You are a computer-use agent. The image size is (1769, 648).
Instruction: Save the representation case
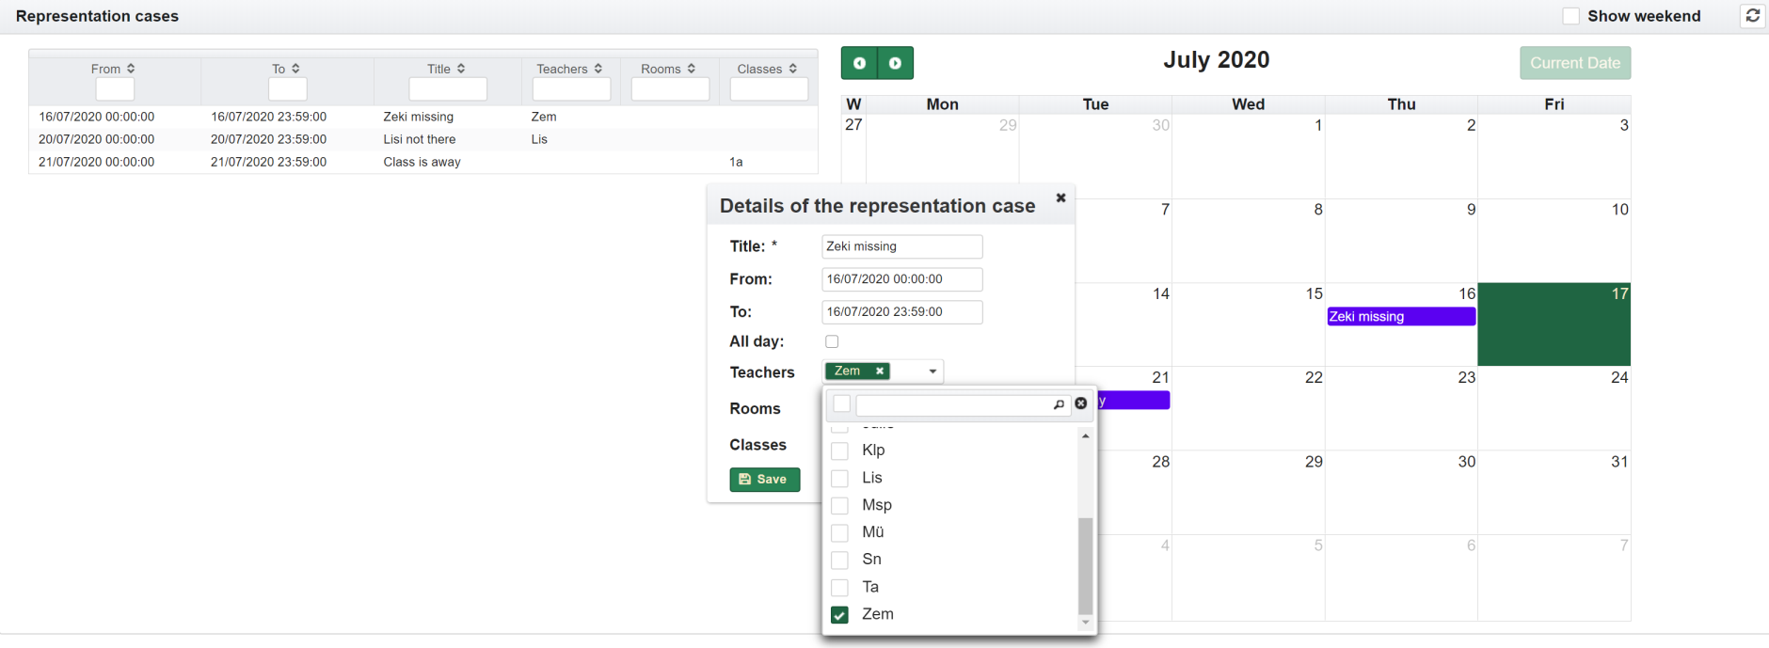point(764,480)
